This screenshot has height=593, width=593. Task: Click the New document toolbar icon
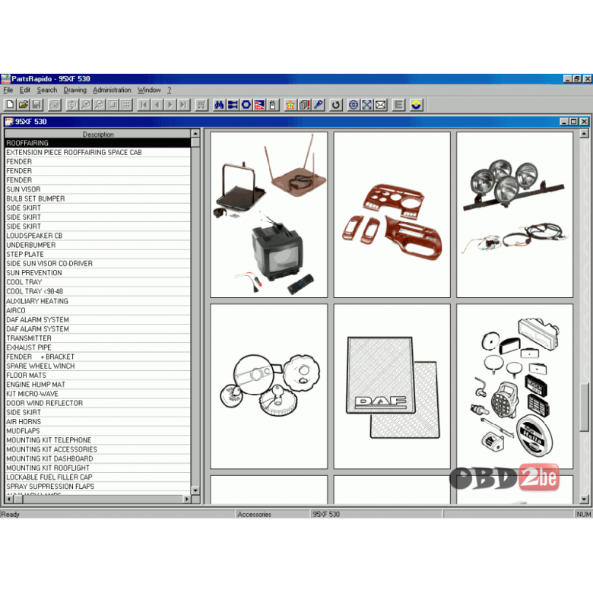(10, 105)
